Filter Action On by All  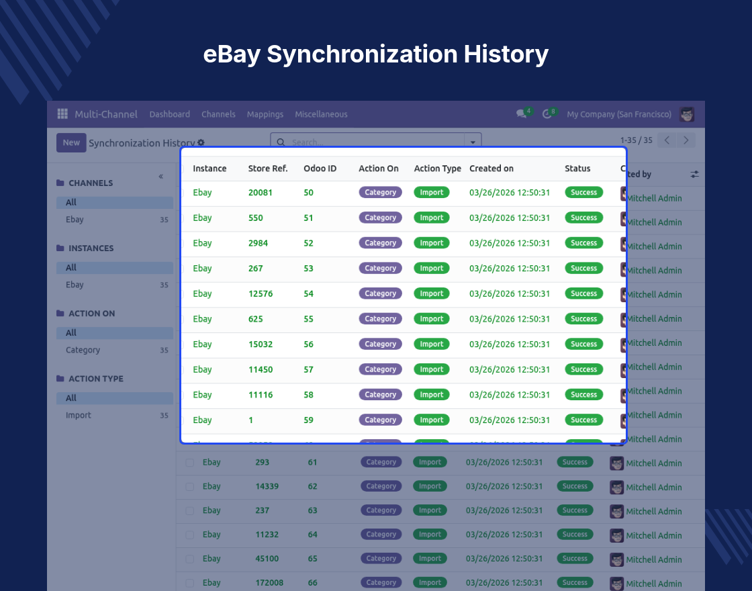click(115, 333)
